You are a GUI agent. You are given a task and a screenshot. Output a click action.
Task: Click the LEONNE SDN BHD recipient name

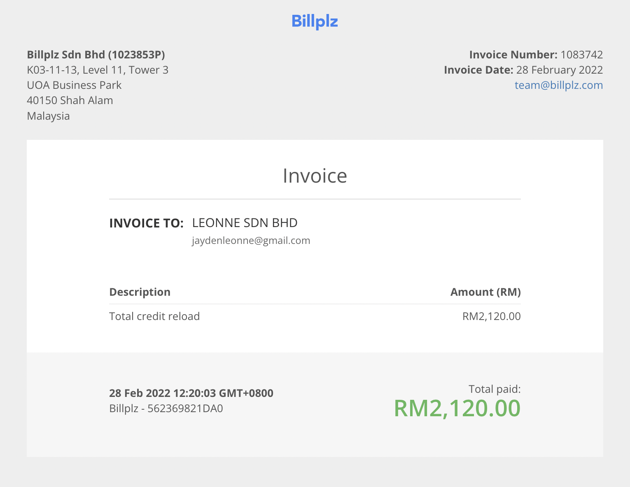(x=245, y=223)
